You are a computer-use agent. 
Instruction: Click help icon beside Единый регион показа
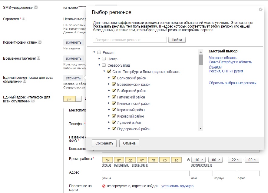click(25, 81)
